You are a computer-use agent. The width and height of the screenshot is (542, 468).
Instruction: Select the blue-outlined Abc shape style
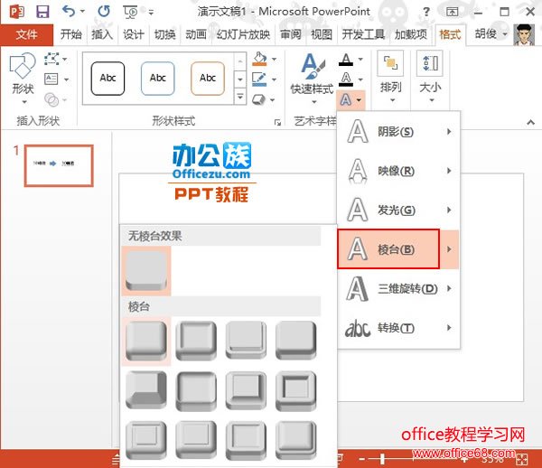157,79
